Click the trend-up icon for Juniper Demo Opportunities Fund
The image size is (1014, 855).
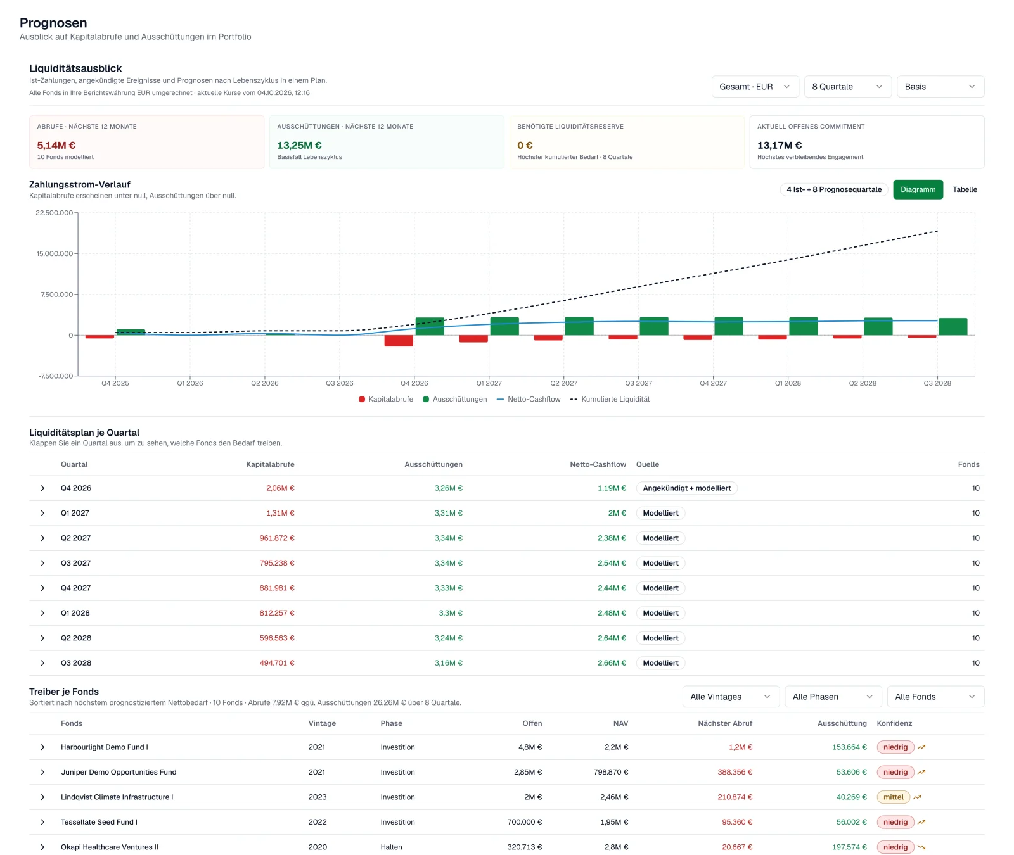pos(921,772)
